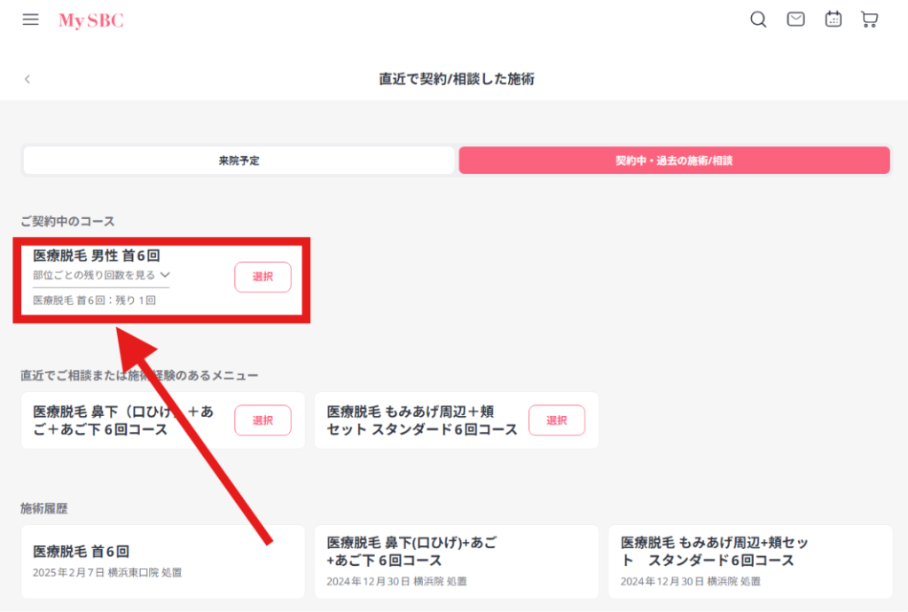Click the 直近でご相談または施術経験のあるメニュー heading
The image size is (908, 612).
point(139,375)
